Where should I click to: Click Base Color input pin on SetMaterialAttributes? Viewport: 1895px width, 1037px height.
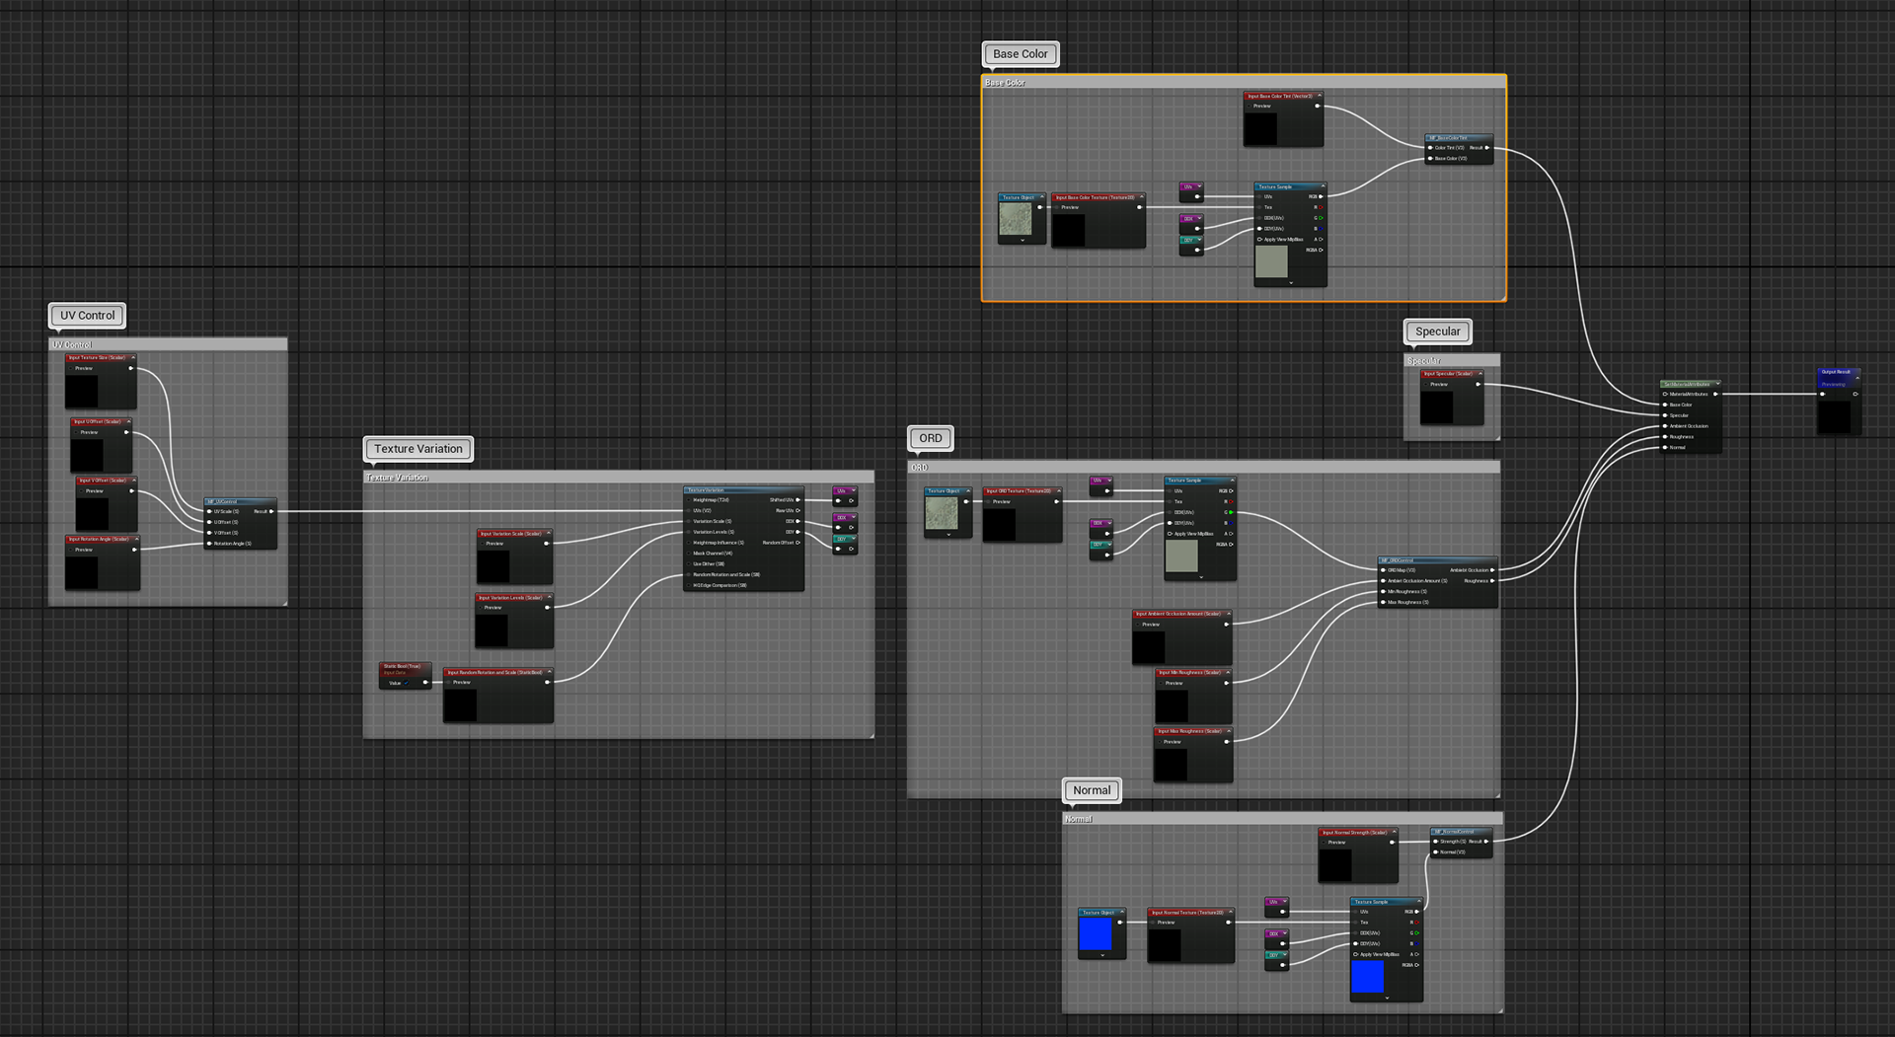1665,405
